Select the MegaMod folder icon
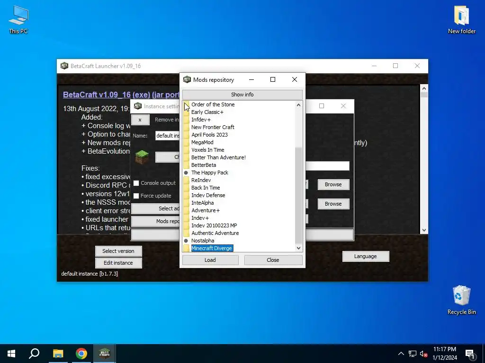This screenshot has height=363, width=485. pos(186,142)
